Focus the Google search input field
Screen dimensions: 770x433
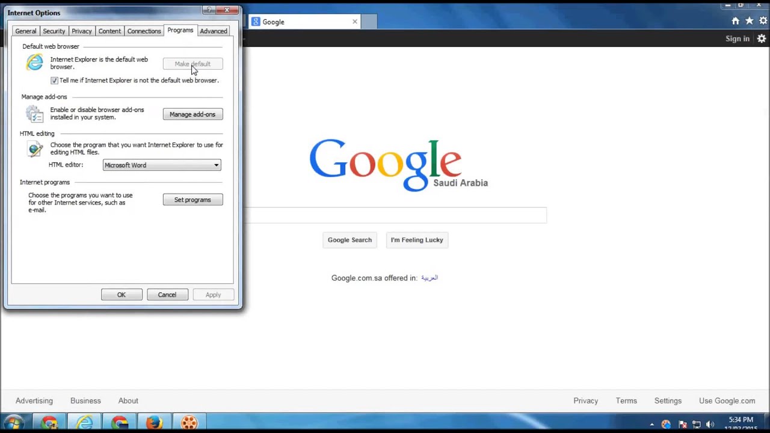tap(396, 215)
